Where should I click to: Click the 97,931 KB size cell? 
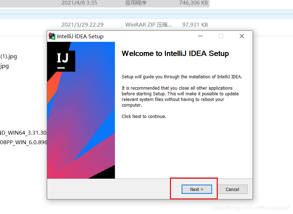(x=195, y=25)
